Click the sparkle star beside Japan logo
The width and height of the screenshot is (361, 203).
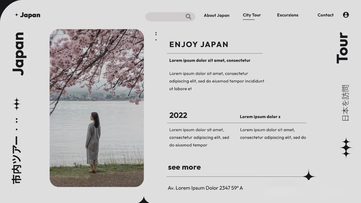[x=17, y=15]
